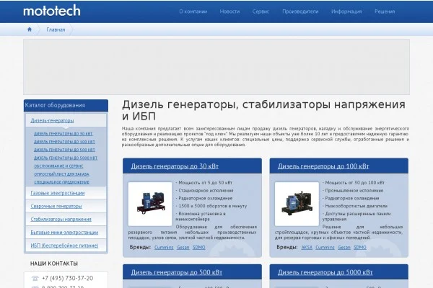Open the Опросный лист для заказа sublink
The height and width of the screenshot is (288, 433).
click(x=61, y=174)
